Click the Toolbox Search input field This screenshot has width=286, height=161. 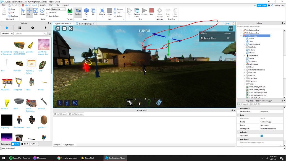(x=29, y=33)
